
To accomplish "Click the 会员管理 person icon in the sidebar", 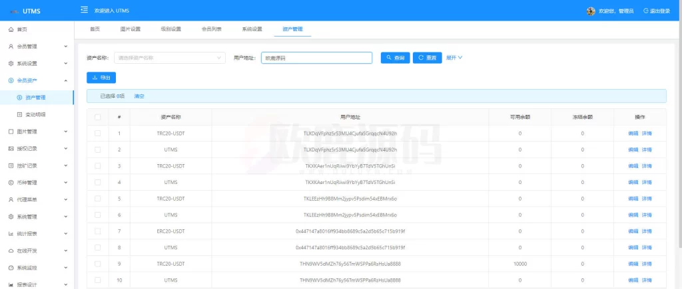I will (11, 47).
